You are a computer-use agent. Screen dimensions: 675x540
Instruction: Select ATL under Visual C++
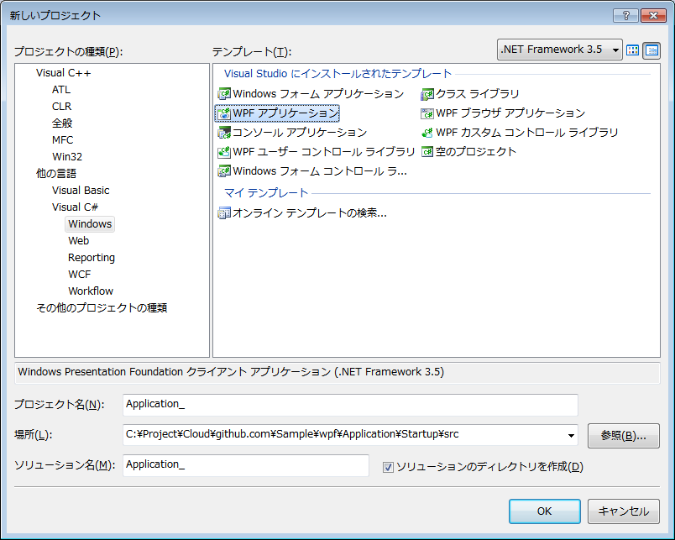pos(61,90)
